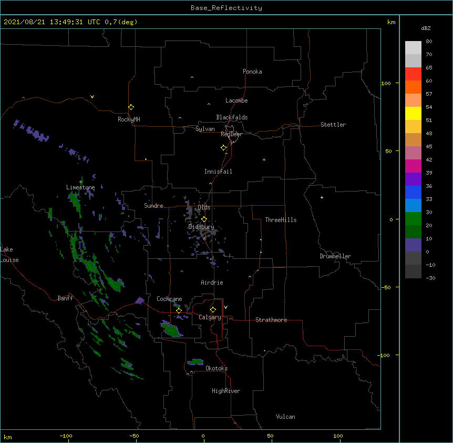The width and height of the screenshot is (453, 443).
Task: Click the Lake Louise label
Action: coord(9,255)
